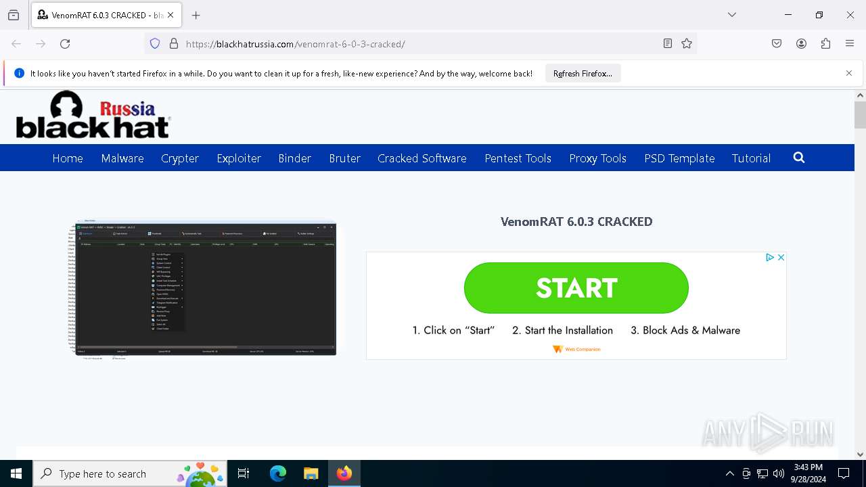
Task: Open Task View on the taskbar
Action: pos(244,473)
